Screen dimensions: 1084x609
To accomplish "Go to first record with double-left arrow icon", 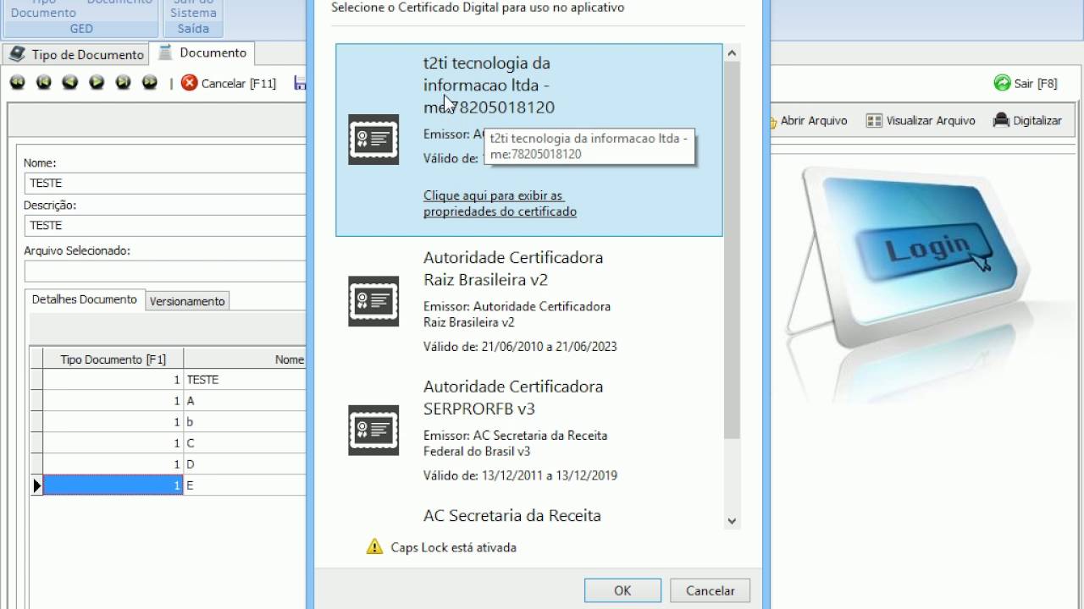I will 18,83.
